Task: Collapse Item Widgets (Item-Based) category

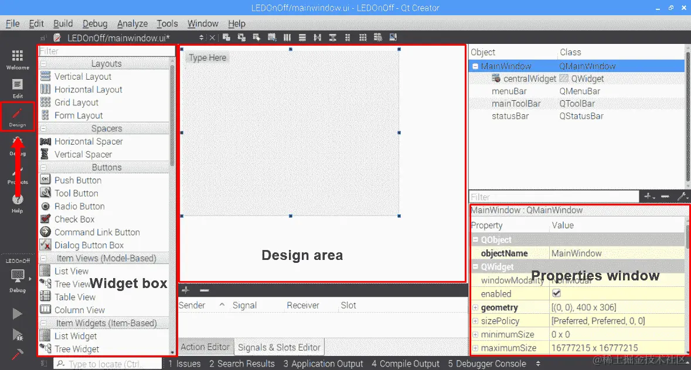Action: click(x=43, y=323)
